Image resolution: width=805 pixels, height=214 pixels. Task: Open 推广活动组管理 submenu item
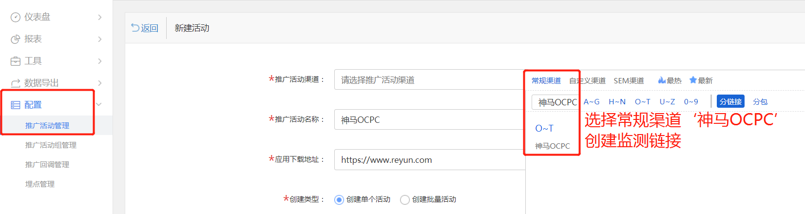pos(51,145)
